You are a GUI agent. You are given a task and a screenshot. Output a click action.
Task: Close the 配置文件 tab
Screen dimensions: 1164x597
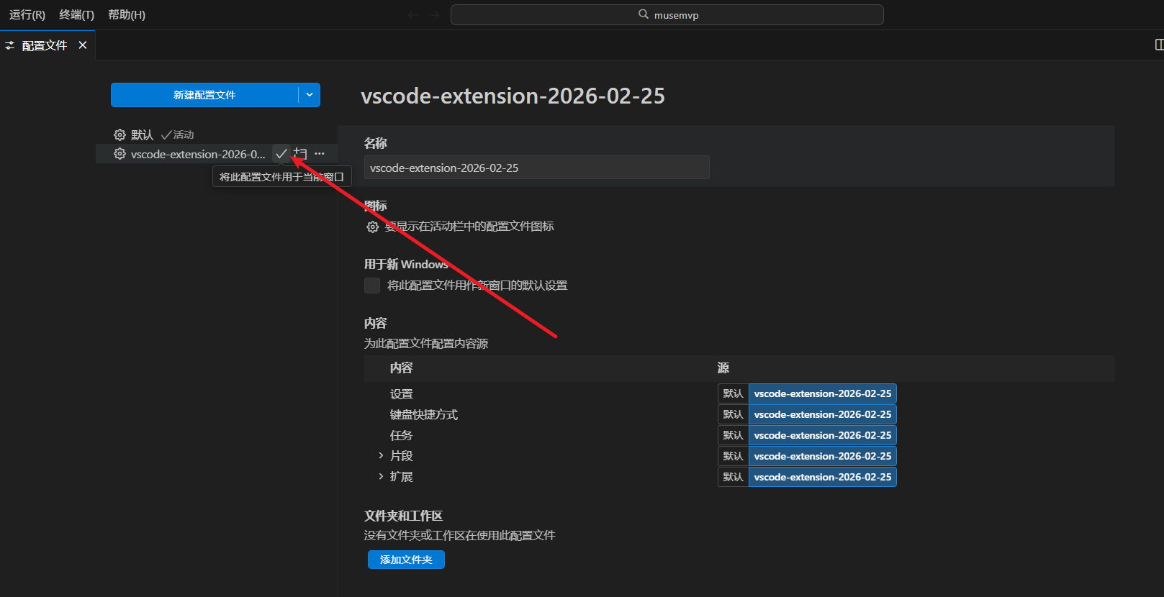pyautogui.click(x=83, y=45)
